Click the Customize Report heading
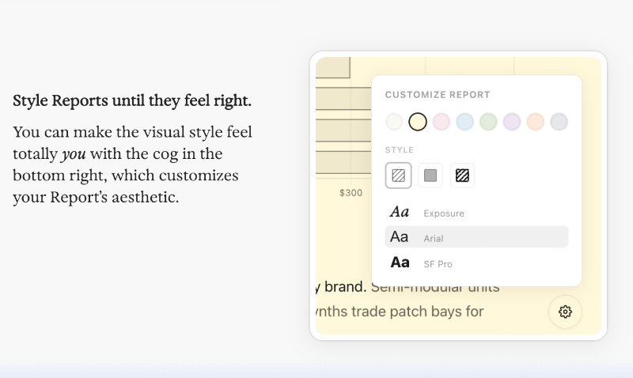633x378 pixels. point(438,95)
